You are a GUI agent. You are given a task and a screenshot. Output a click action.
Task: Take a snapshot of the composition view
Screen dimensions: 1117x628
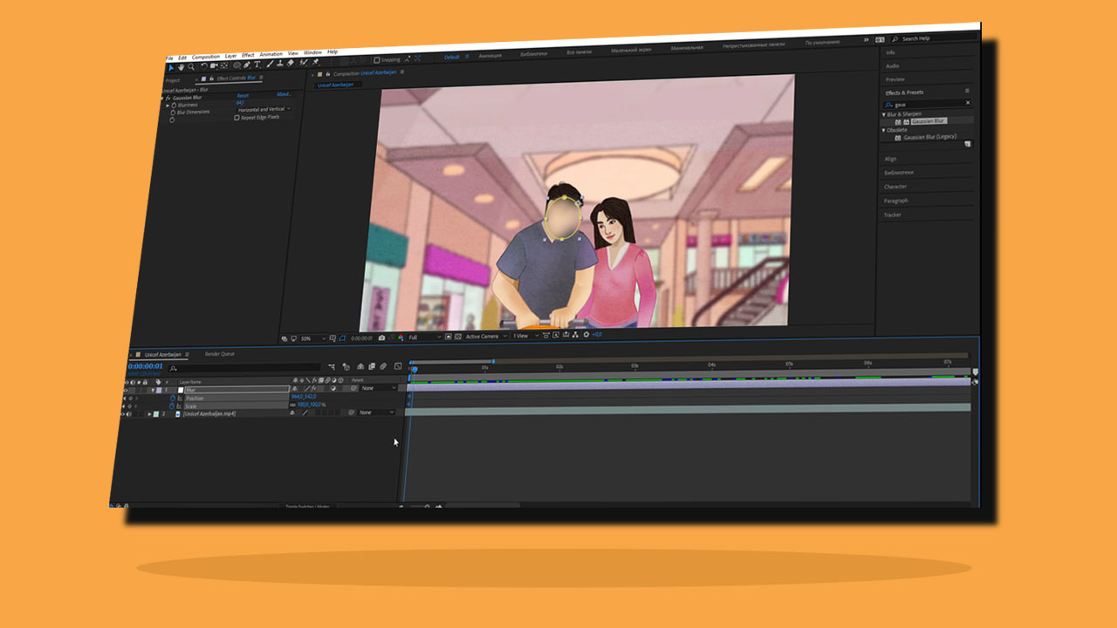(380, 337)
